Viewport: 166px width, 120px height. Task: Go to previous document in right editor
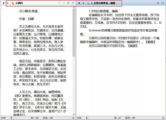(149, 3)
